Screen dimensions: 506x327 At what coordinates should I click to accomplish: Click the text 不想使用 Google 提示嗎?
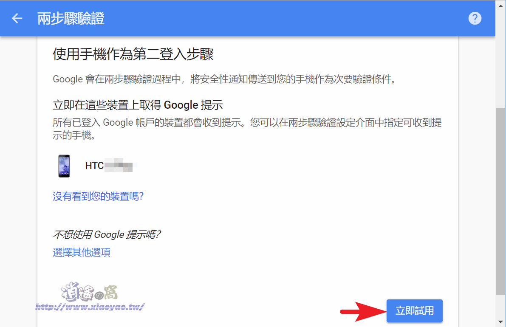107,234
